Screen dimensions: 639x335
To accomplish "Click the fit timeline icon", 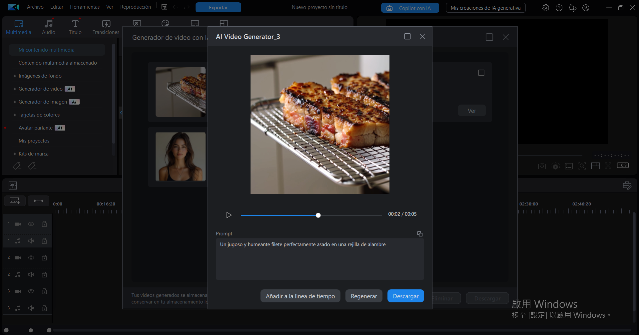I will click(x=38, y=200).
